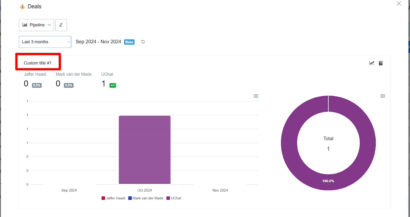Switch to line chart view icon

point(372,63)
